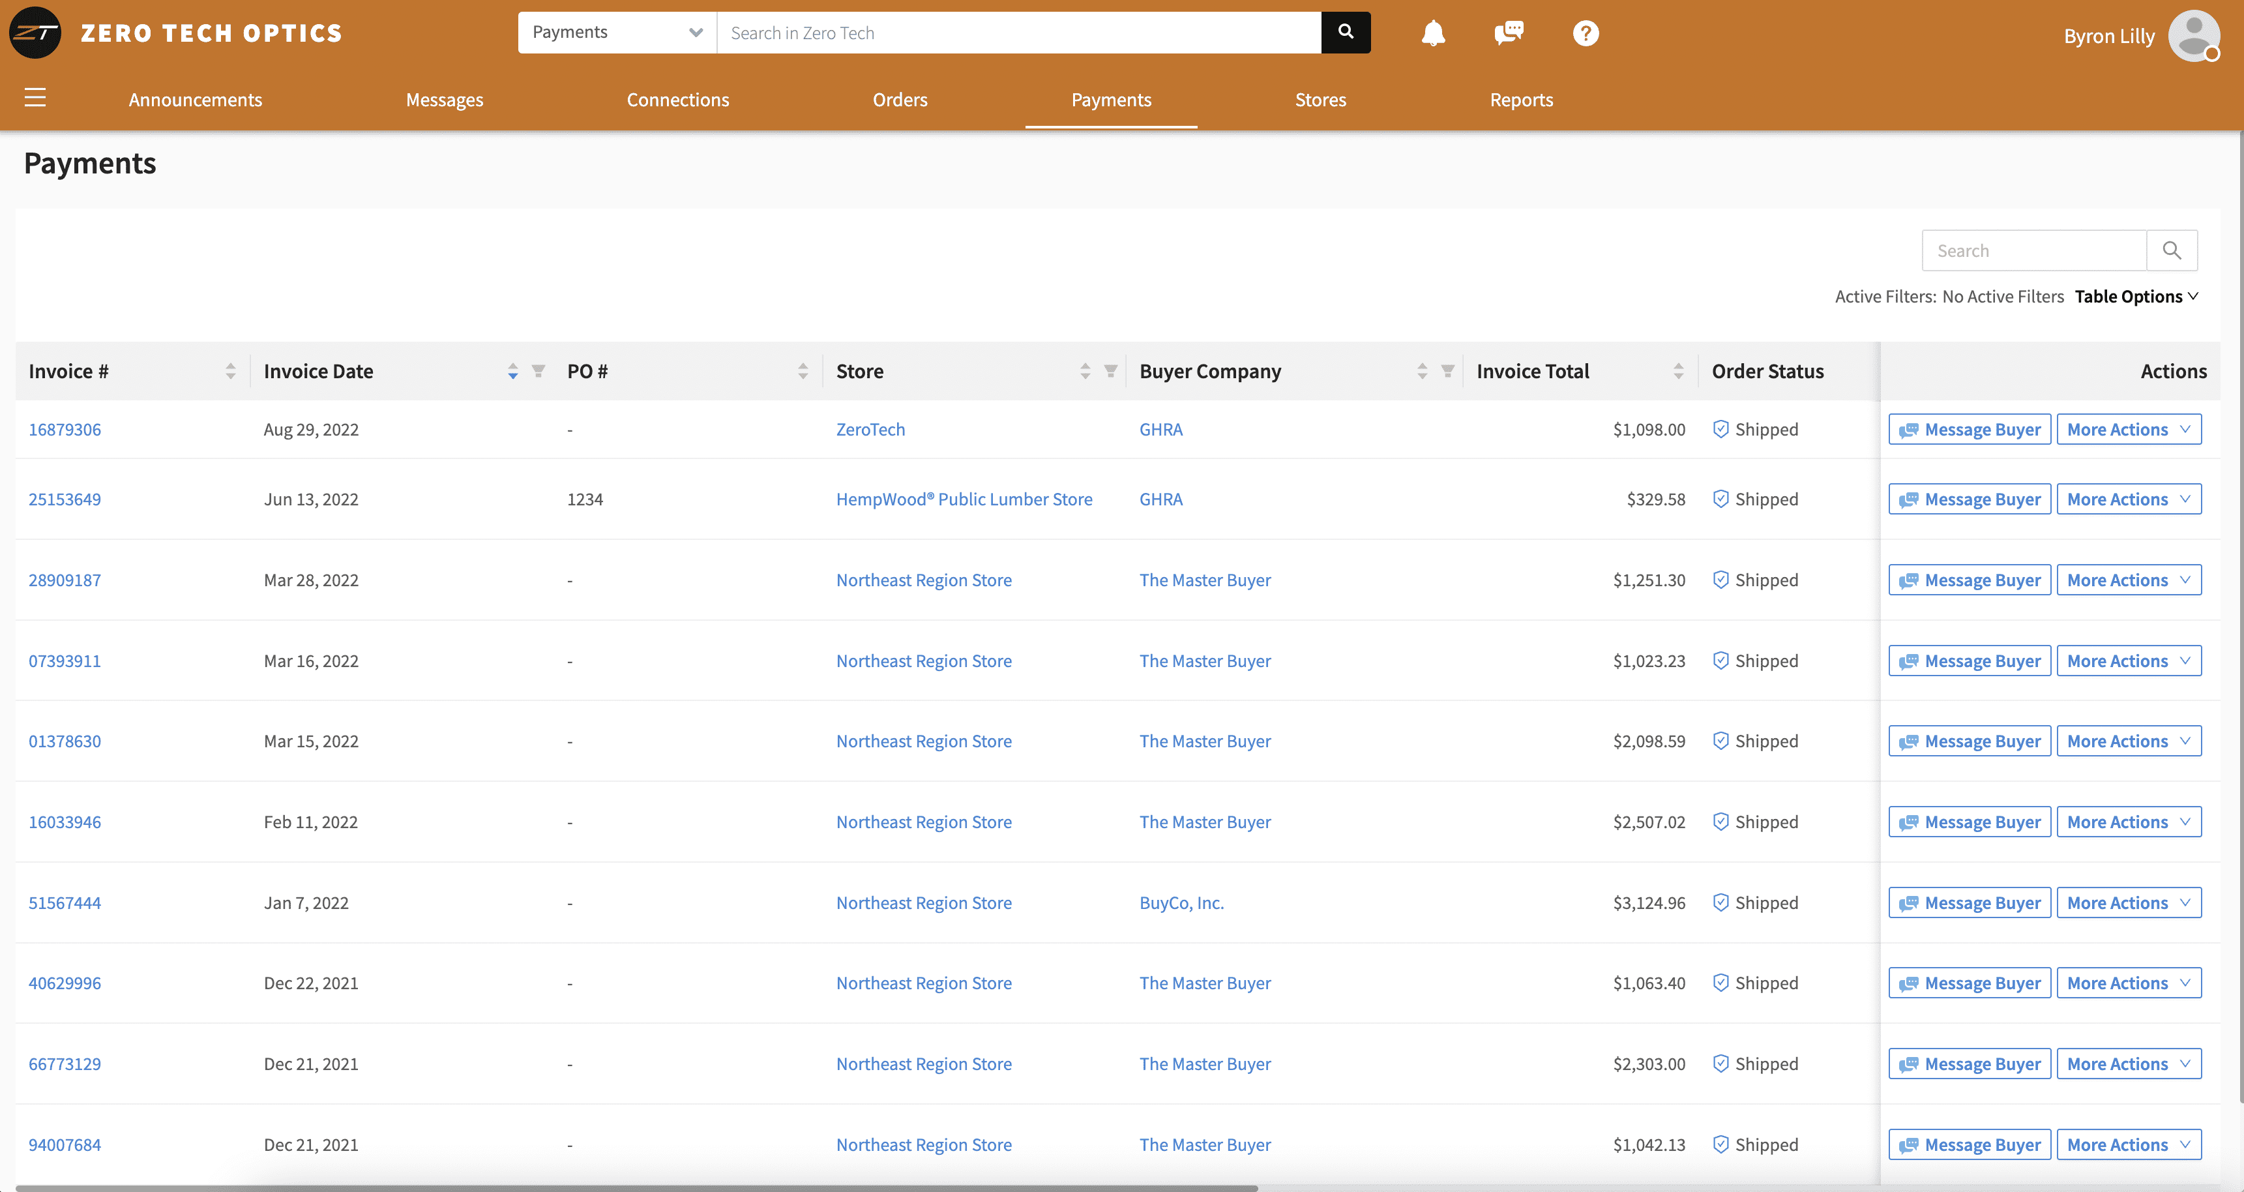This screenshot has width=2244, height=1192.
Task: Switch to the Connections tab
Action: pyautogui.click(x=678, y=99)
